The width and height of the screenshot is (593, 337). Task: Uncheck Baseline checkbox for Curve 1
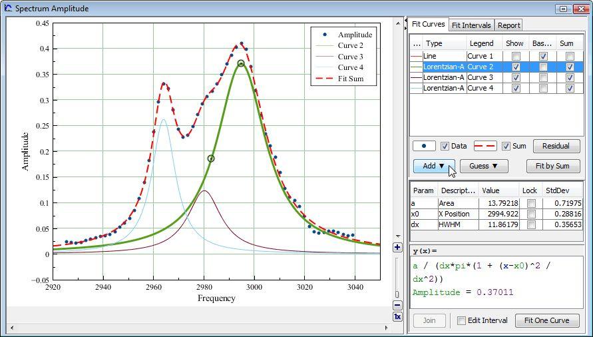pyautogui.click(x=543, y=56)
